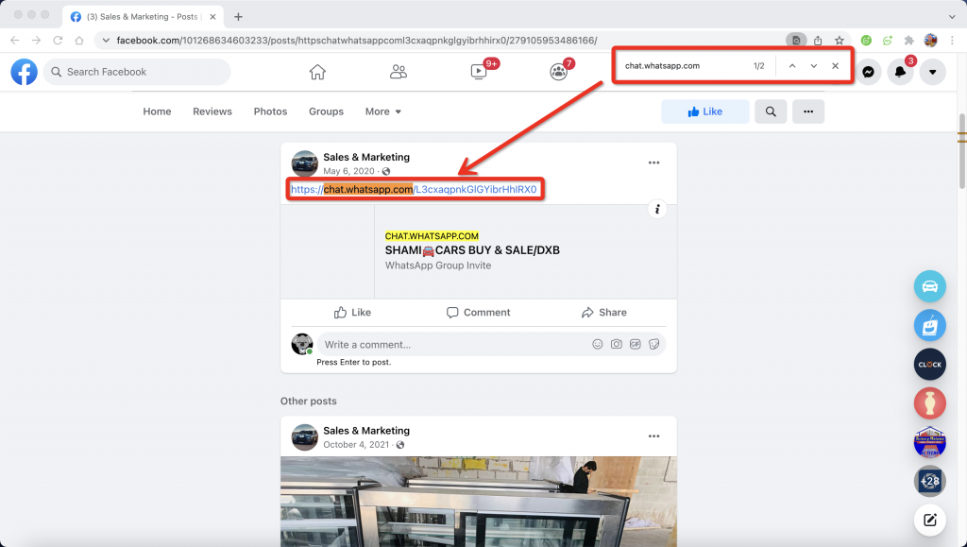Click the first post's page avatar

tap(305, 164)
